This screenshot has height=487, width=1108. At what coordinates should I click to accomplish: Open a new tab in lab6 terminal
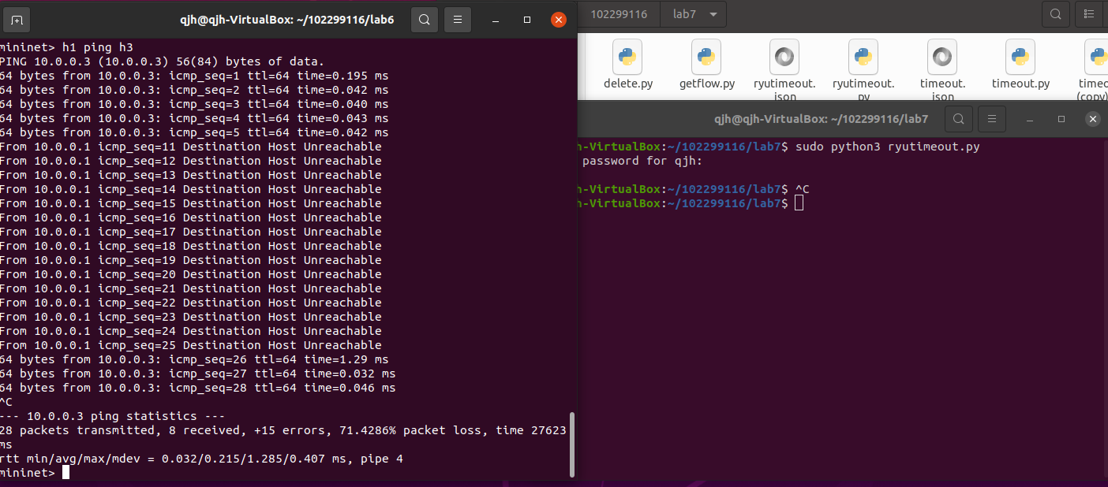point(17,20)
